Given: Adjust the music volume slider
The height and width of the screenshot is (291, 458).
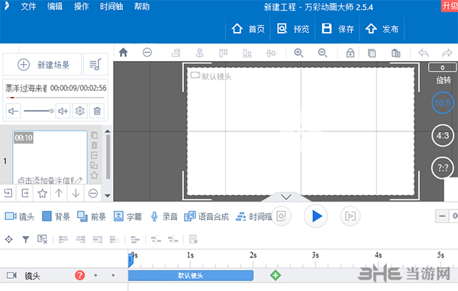Looking at the screenshot, I should coord(39,111).
